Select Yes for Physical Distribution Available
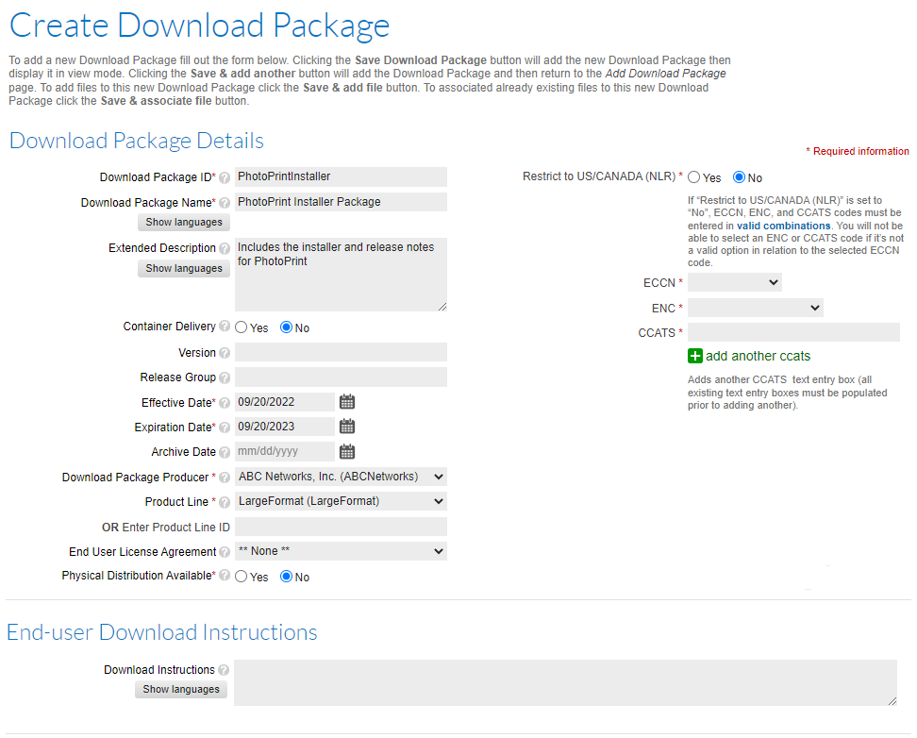Viewport: 917px width, 738px height. tap(242, 577)
